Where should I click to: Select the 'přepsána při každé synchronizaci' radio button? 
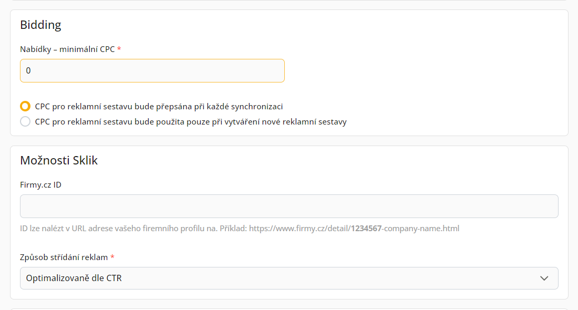(25, 106)
